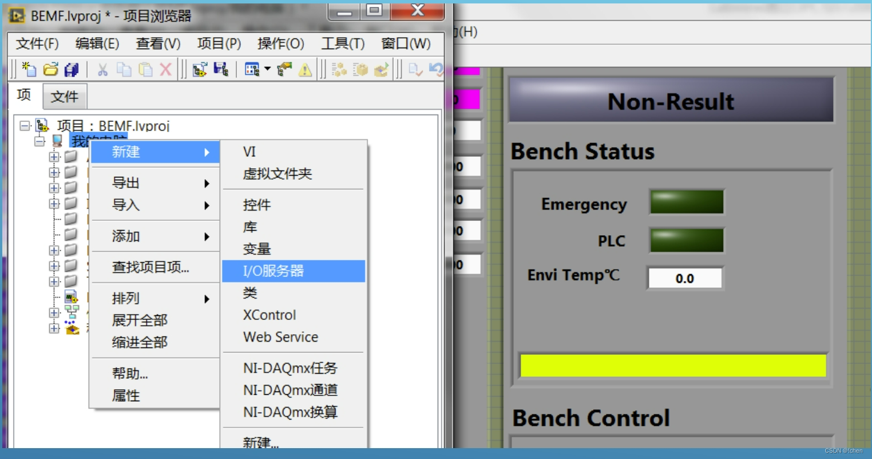Open the 文件(F) menu
Image resolution: width=872 pixels, height=459 pixels.
click(x=37, y=43)
